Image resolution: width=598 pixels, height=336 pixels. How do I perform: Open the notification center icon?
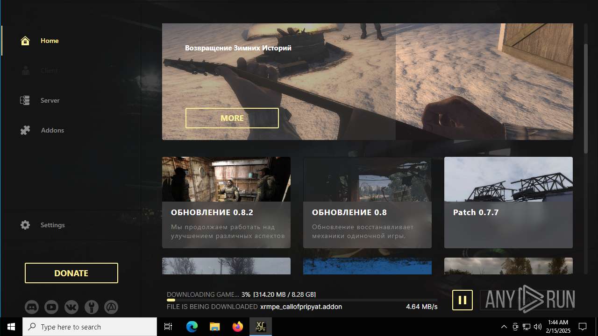pyautogui.click(x=583, y=327)
